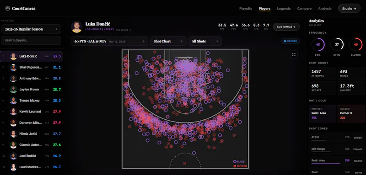This screenshot has height=175, width=366.
Task: Select the Joel Embiid row
Action: [x=32, y=156]
